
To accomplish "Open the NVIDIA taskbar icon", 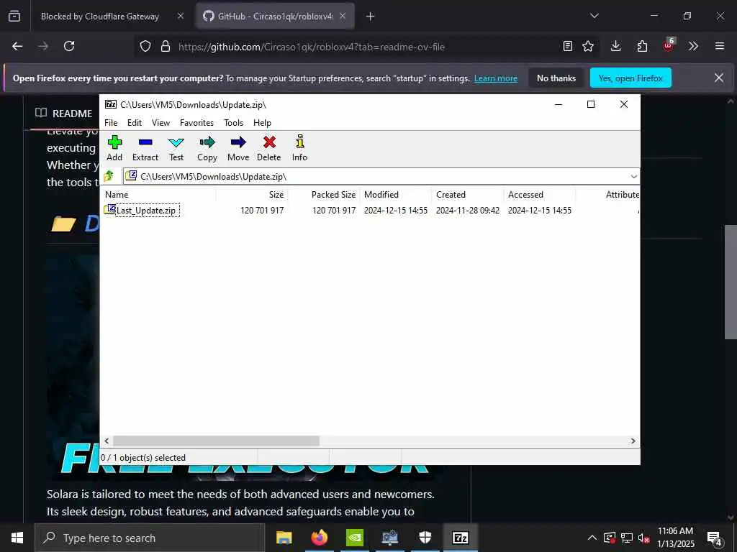I will click(x=354, y=538).
